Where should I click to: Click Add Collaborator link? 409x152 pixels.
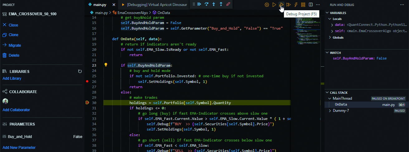click(16, 110)
